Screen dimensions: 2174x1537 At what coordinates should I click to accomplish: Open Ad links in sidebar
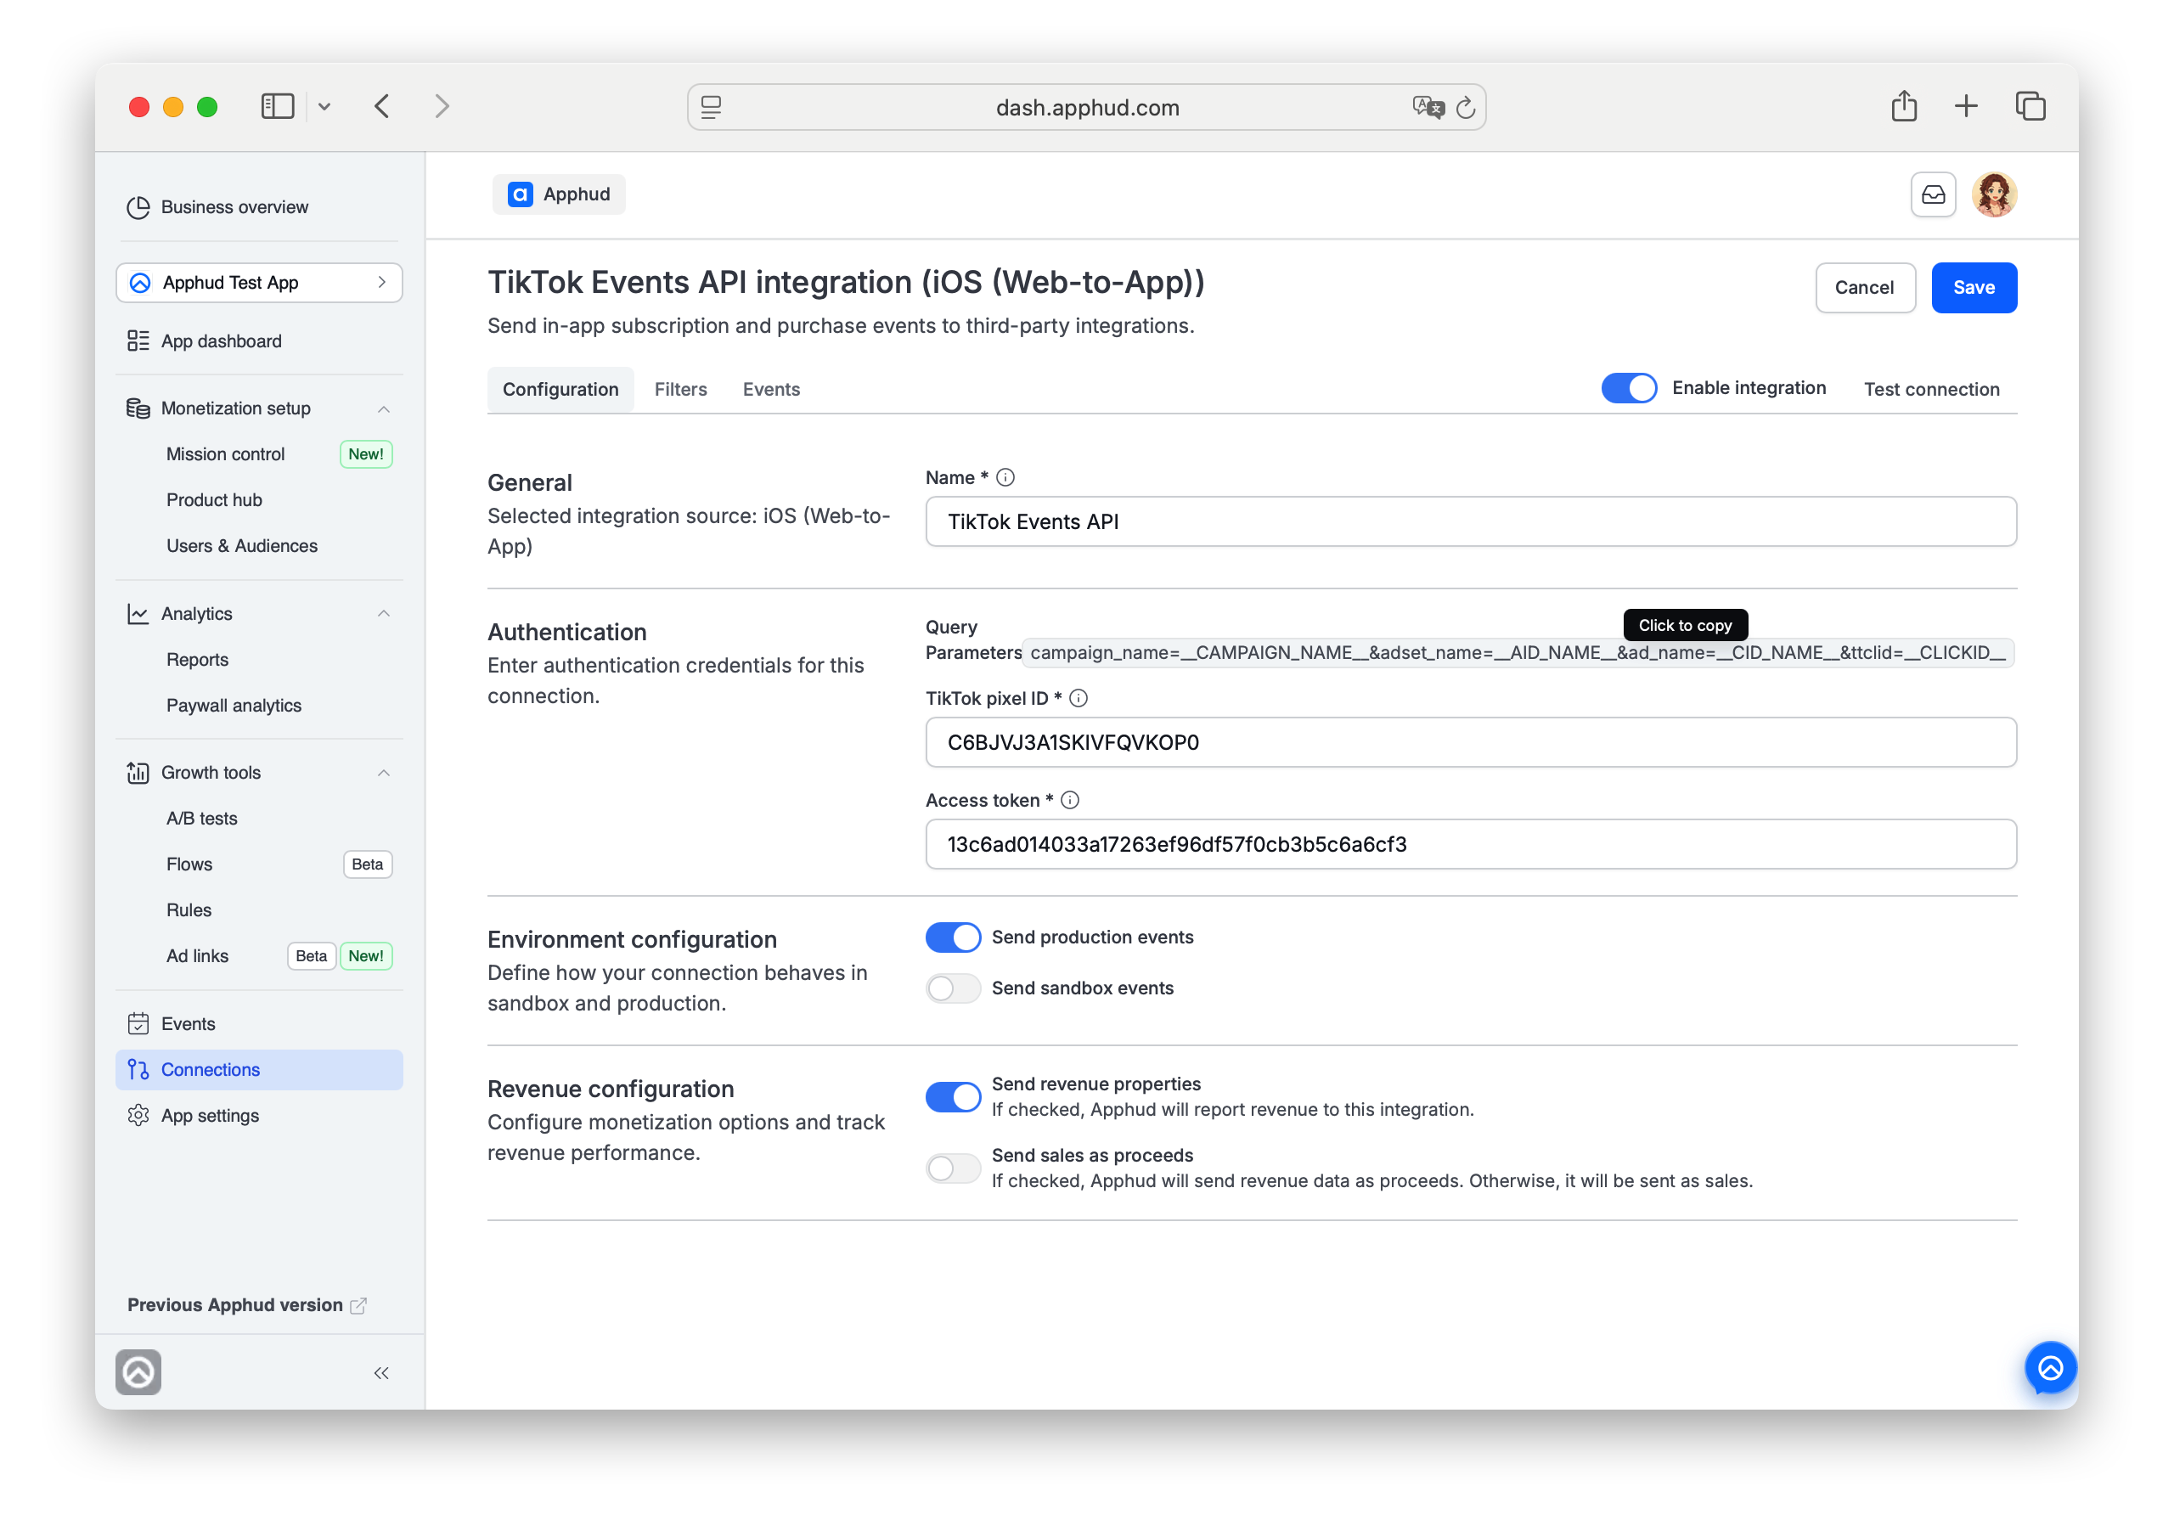pyautogui.click(x=197, y=955)
